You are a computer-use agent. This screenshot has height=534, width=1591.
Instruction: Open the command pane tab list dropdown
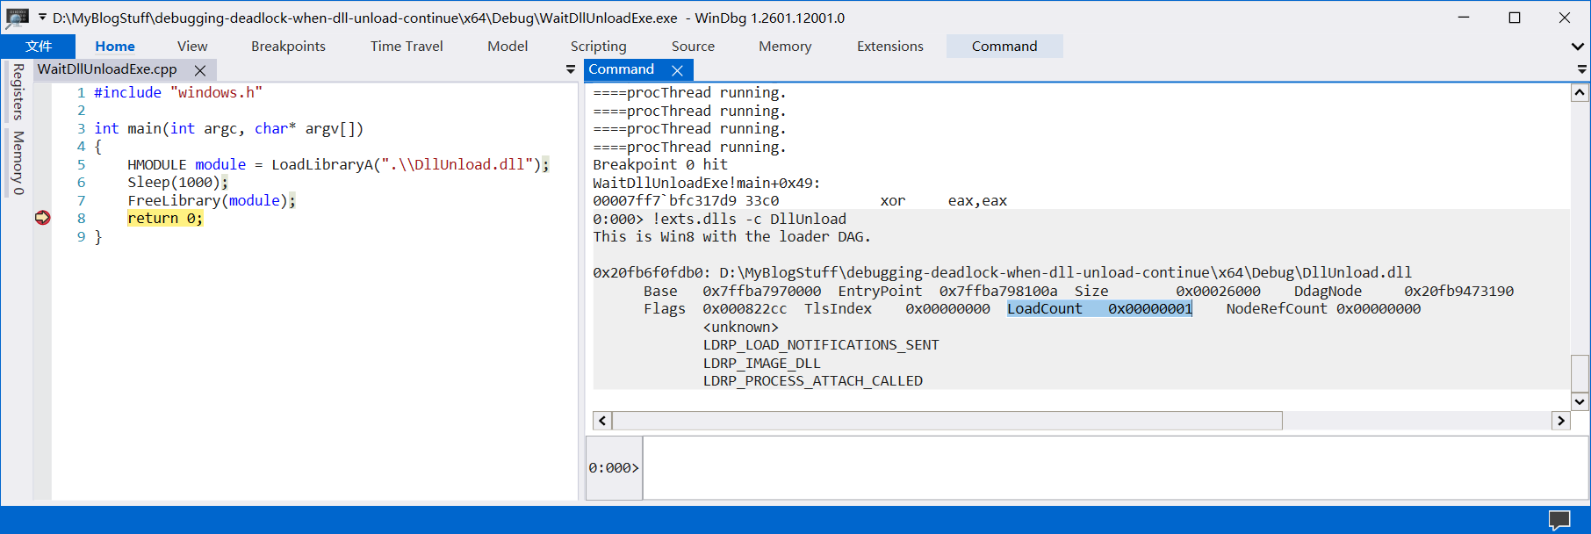1581,69
